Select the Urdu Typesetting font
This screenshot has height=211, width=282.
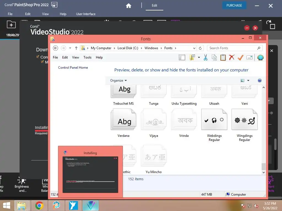tap(184, 95)
